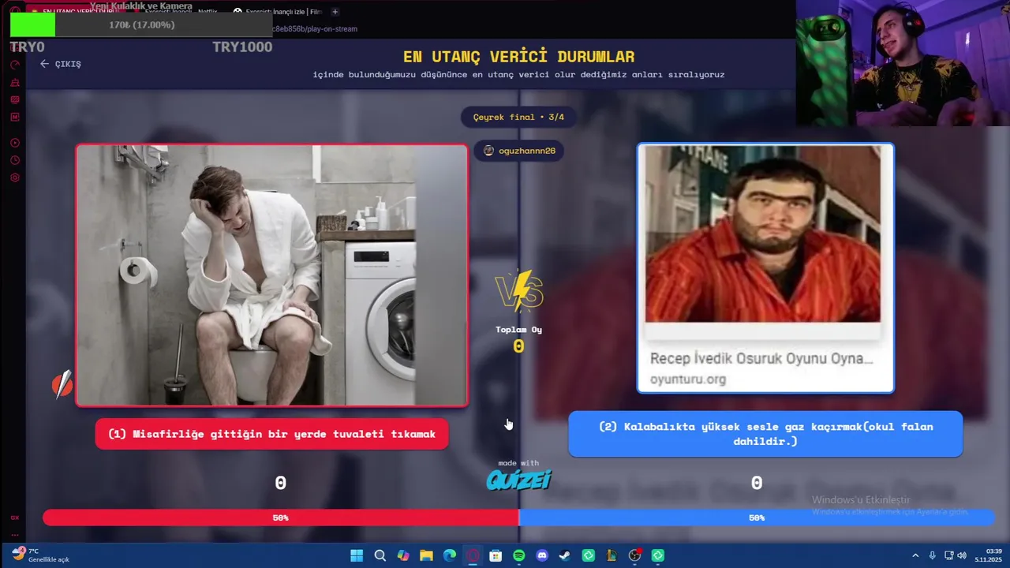The image size is (1010, 568).
Task: Switch to the EN UTANÇ VERİCİ browser tab
Action: (77, 12)
